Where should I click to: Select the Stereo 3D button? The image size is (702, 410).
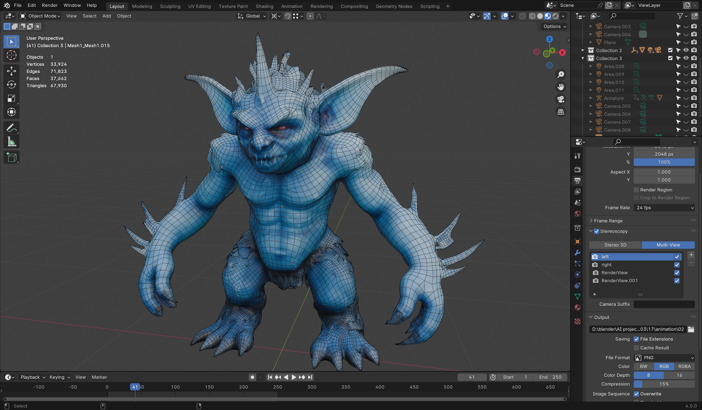[615, 245]
